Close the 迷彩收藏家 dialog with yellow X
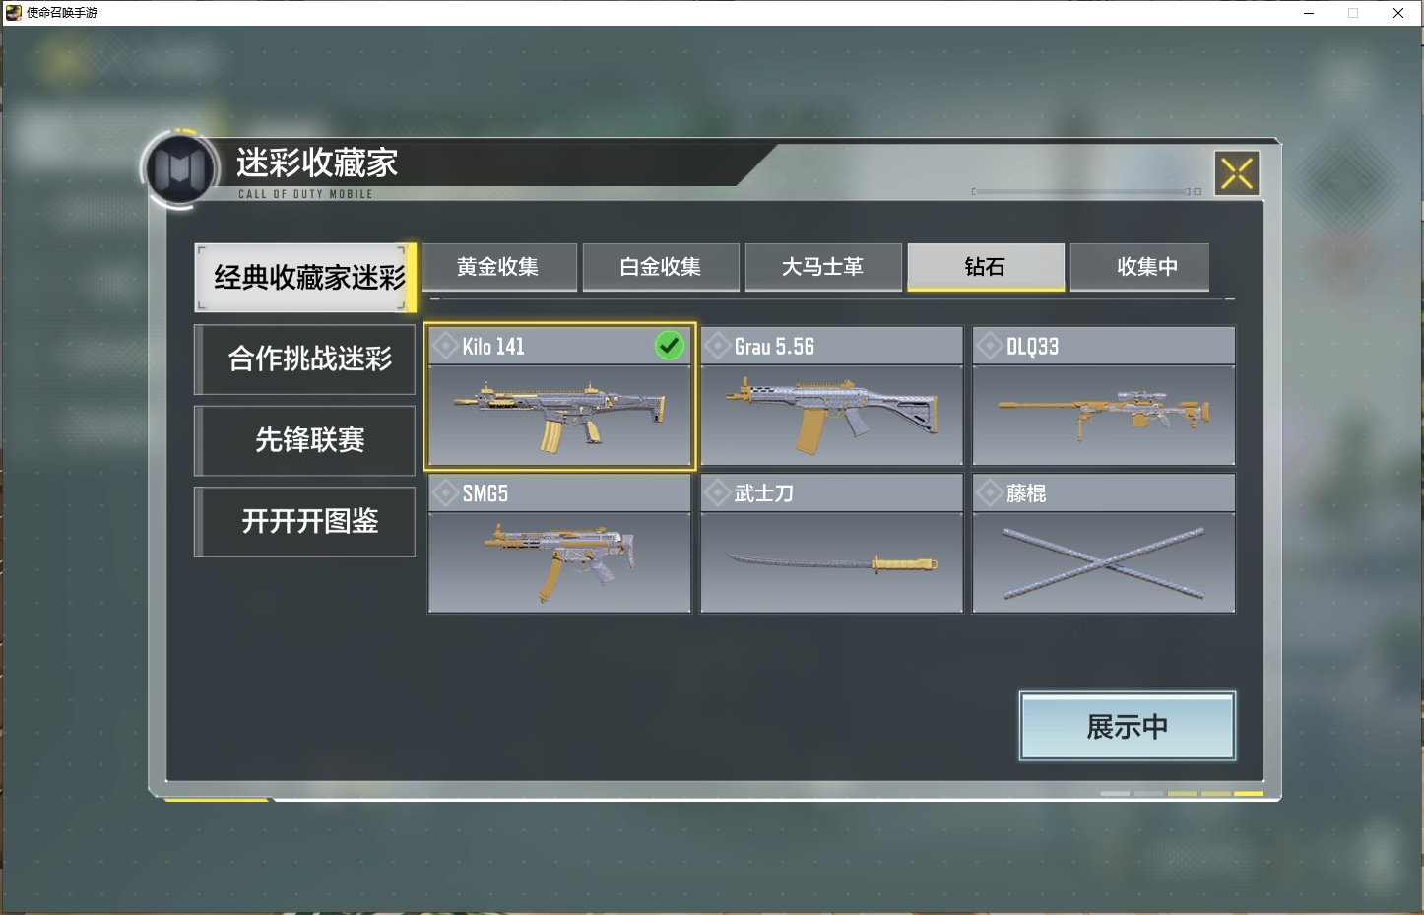1424x915 pixels. [1237, 173]
